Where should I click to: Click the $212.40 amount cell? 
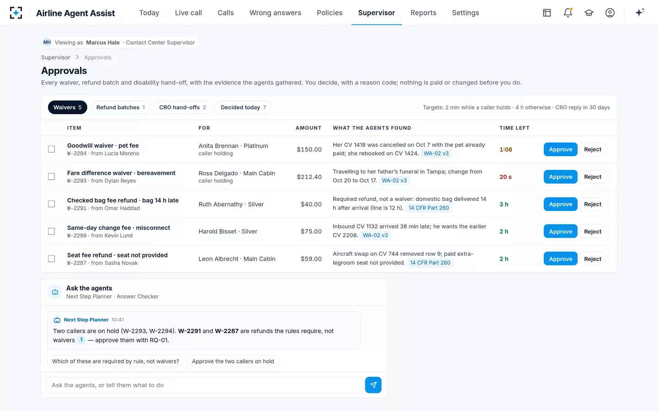coord(309,177)
